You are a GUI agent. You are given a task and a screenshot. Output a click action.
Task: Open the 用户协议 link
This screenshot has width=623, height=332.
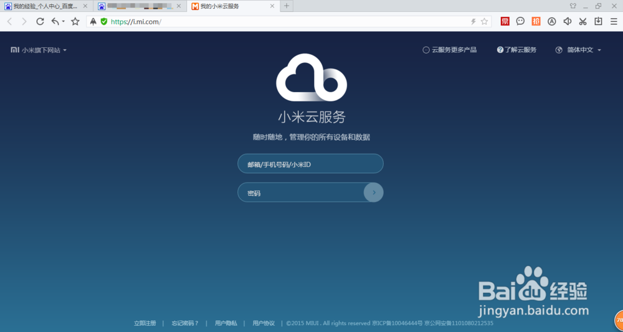(264, 323)
